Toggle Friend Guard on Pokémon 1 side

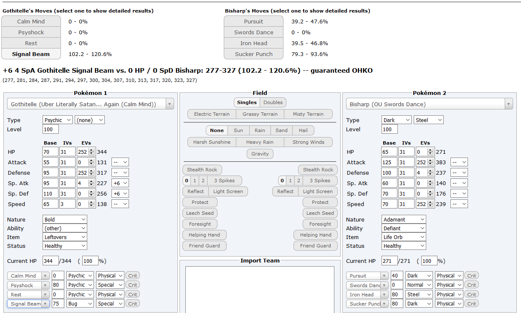[x=205, y=246]
